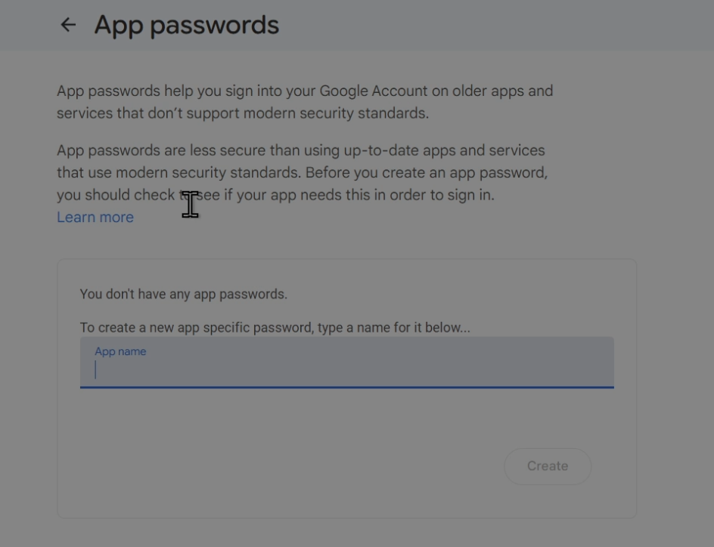The height and width of the screenshot is (547, 714).
Task: Click the text cursor inside App name field
Action: [x=96, y=369]
